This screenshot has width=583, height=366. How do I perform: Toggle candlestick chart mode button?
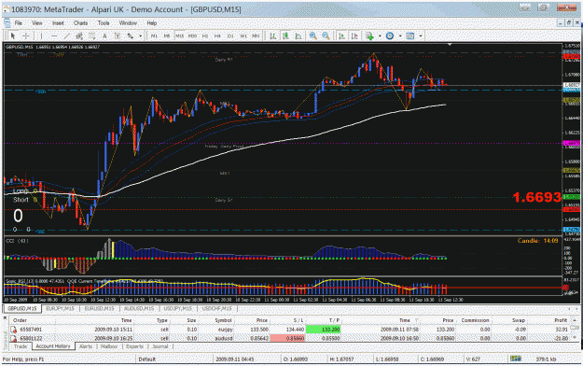[x=285, y=36]
